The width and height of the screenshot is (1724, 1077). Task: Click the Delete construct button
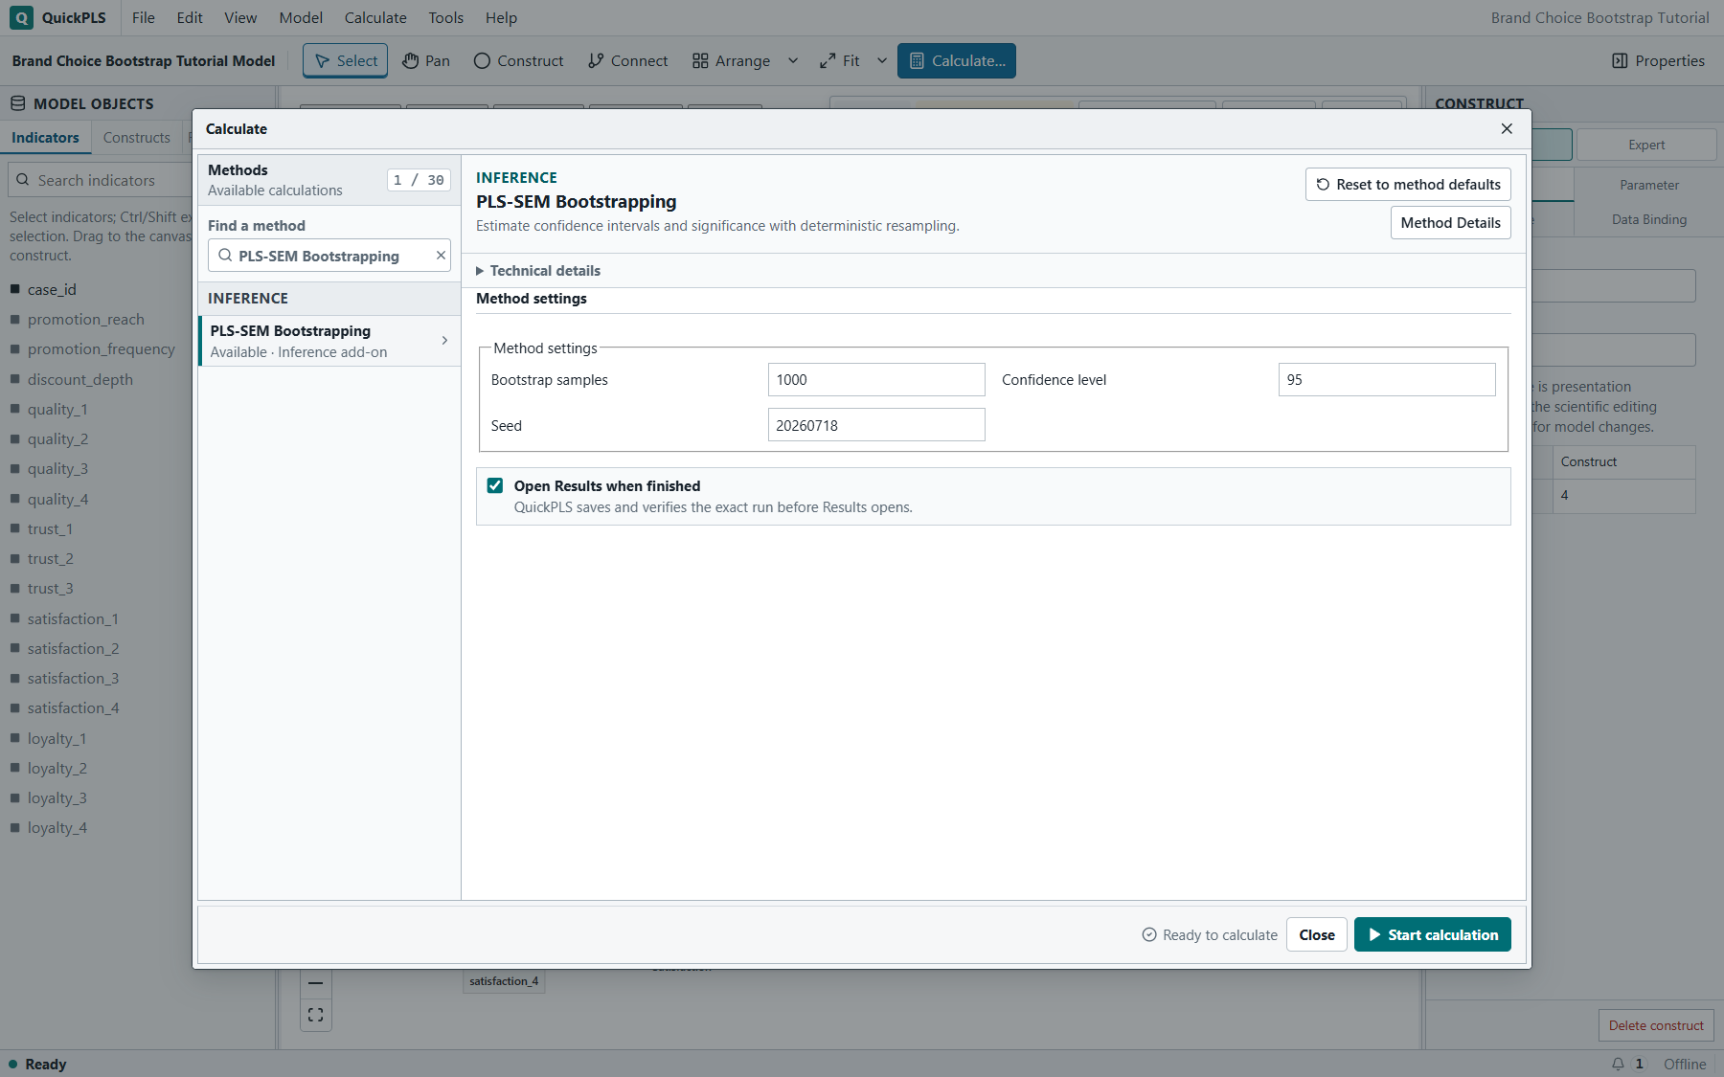pyautogui.click(x=1656, y=1025)
